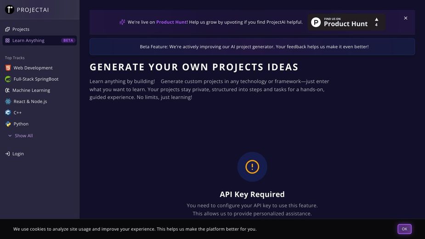Click the Projects icon in sidebar

pos(7,29)
